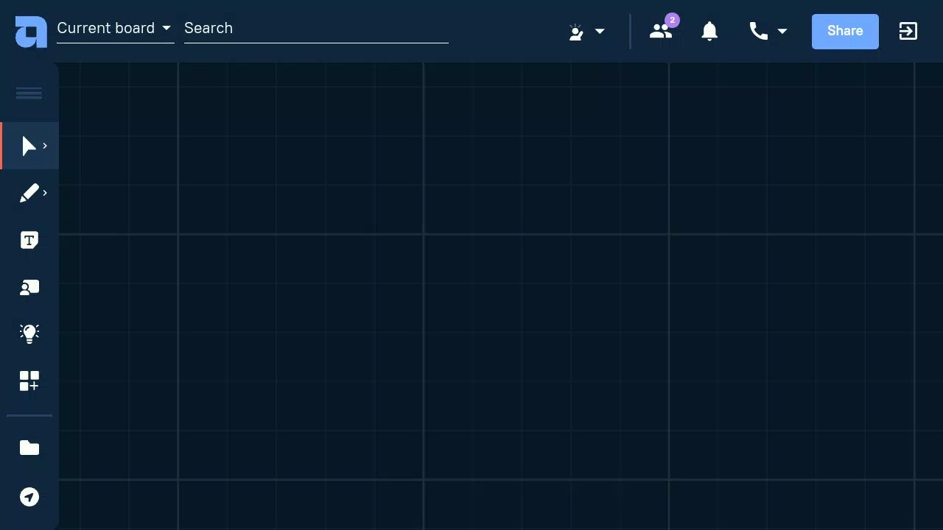Click the laser pointer presenter icon
Viewport: 943px width, 530px height.
pyautogui.click(x=576, y=32)
